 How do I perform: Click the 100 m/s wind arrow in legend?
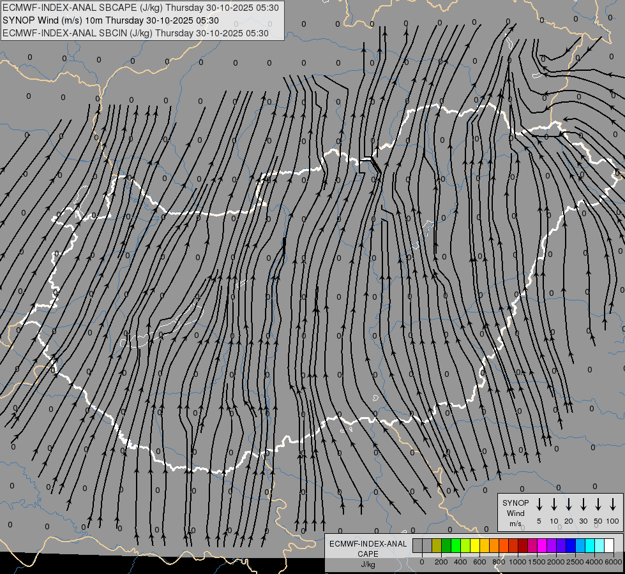[613, 504]
